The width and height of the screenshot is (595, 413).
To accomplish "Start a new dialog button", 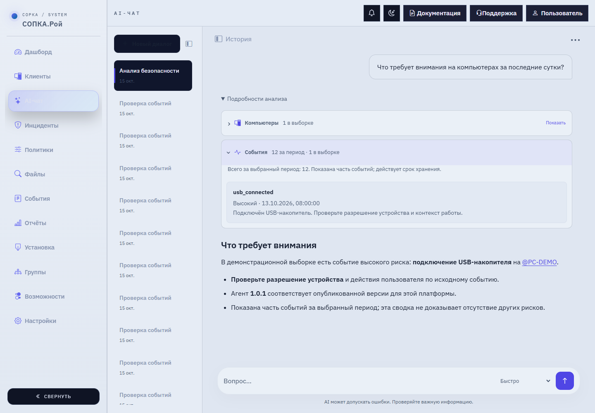I will [147, 44].
